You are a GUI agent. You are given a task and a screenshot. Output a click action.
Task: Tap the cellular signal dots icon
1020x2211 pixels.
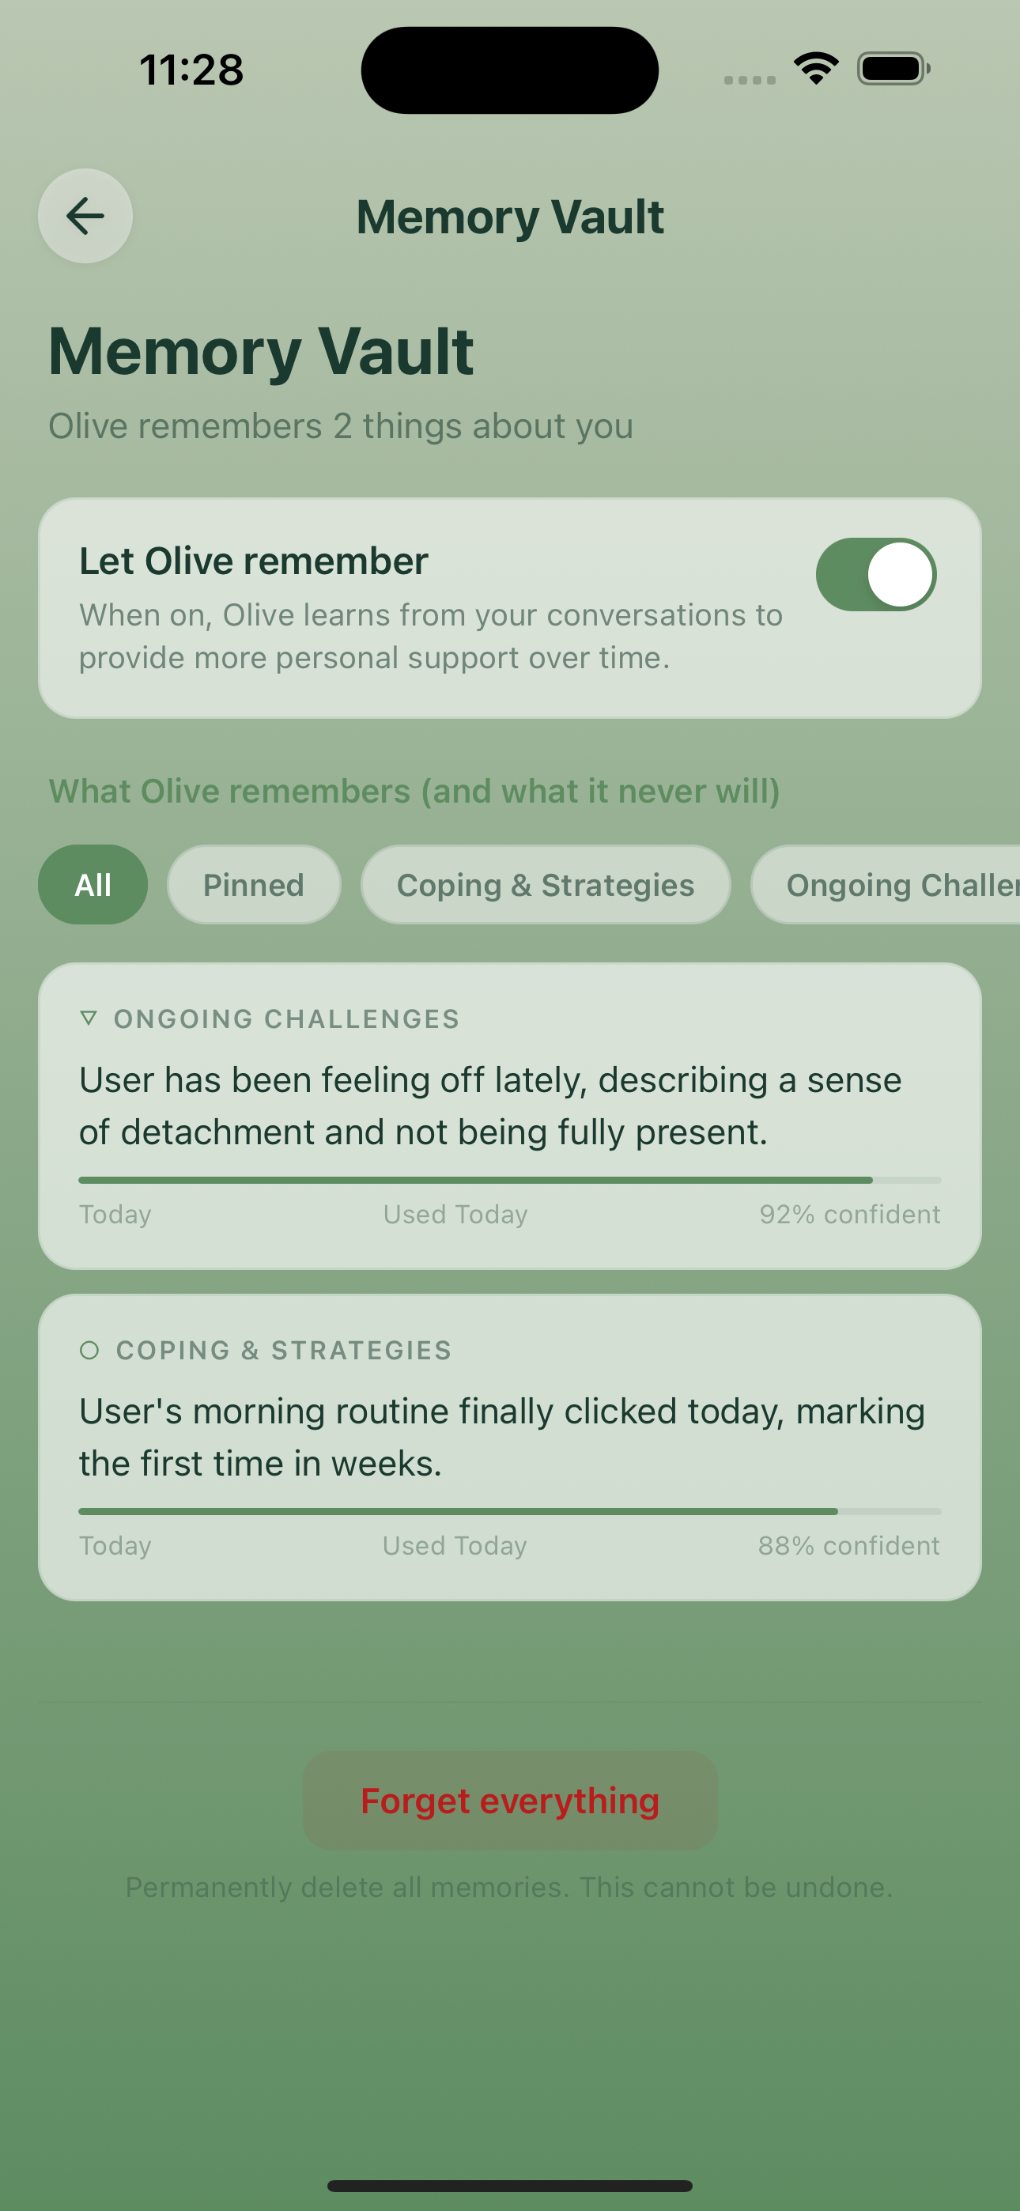coord(748,79)
